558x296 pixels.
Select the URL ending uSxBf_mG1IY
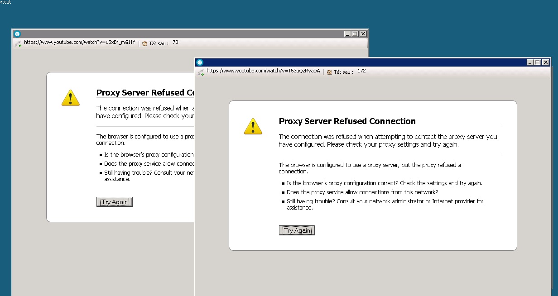pos(79,43)
